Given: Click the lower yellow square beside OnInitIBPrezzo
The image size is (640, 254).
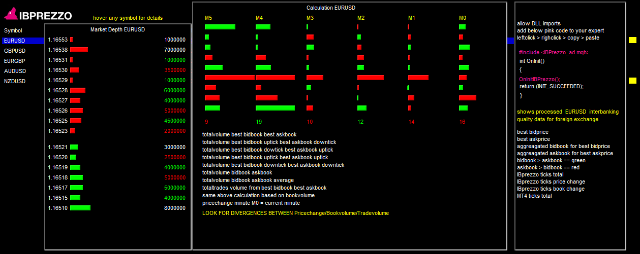Looking at the screenshot, I should click(x=632, y=81).
